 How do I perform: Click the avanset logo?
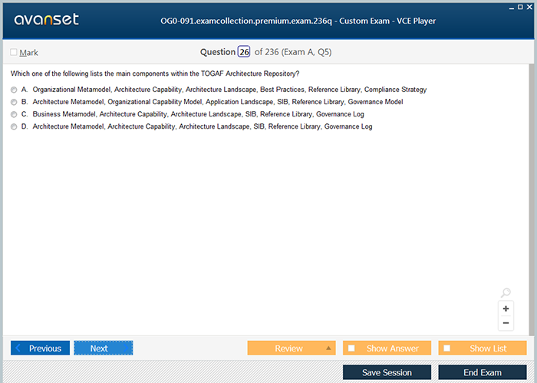tap(45, 20)
